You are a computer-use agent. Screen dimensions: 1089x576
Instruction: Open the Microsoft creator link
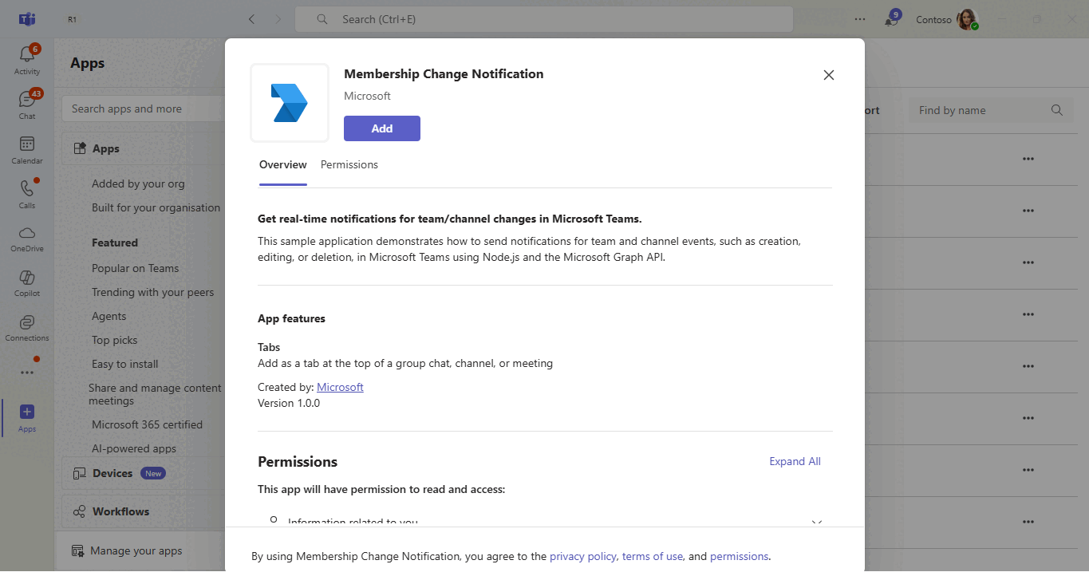[x=340, y=388]
